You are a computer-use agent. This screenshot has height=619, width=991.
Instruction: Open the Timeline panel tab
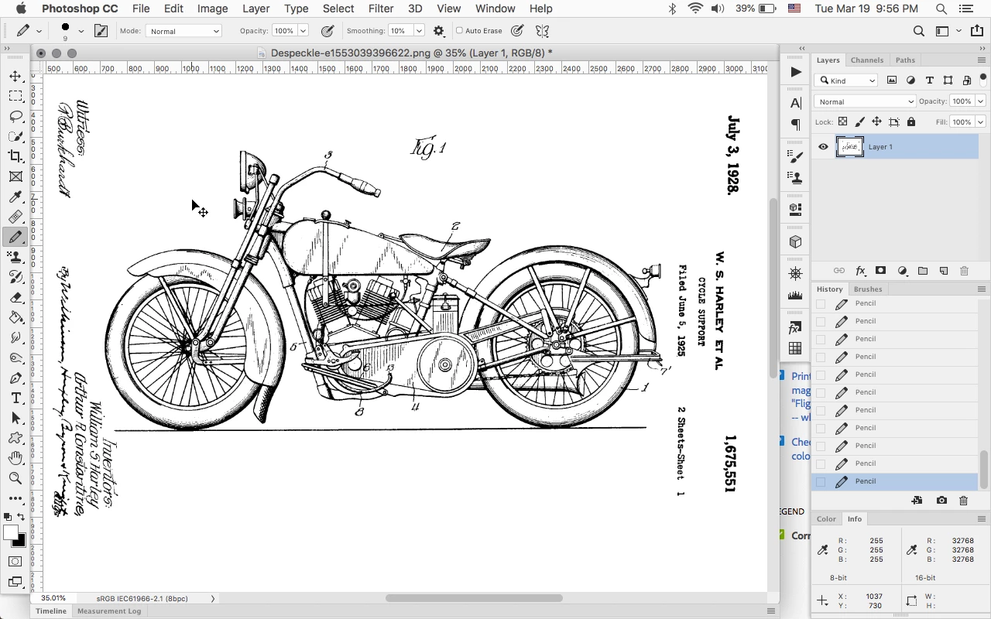click(x=51, y=610)
